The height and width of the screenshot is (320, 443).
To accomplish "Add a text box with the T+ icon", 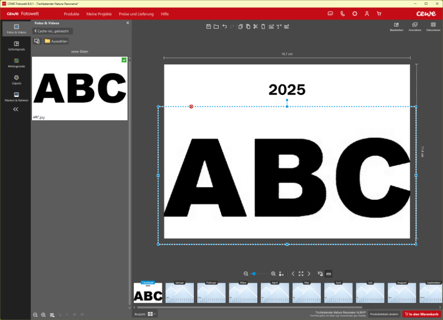I will [279, 27].
